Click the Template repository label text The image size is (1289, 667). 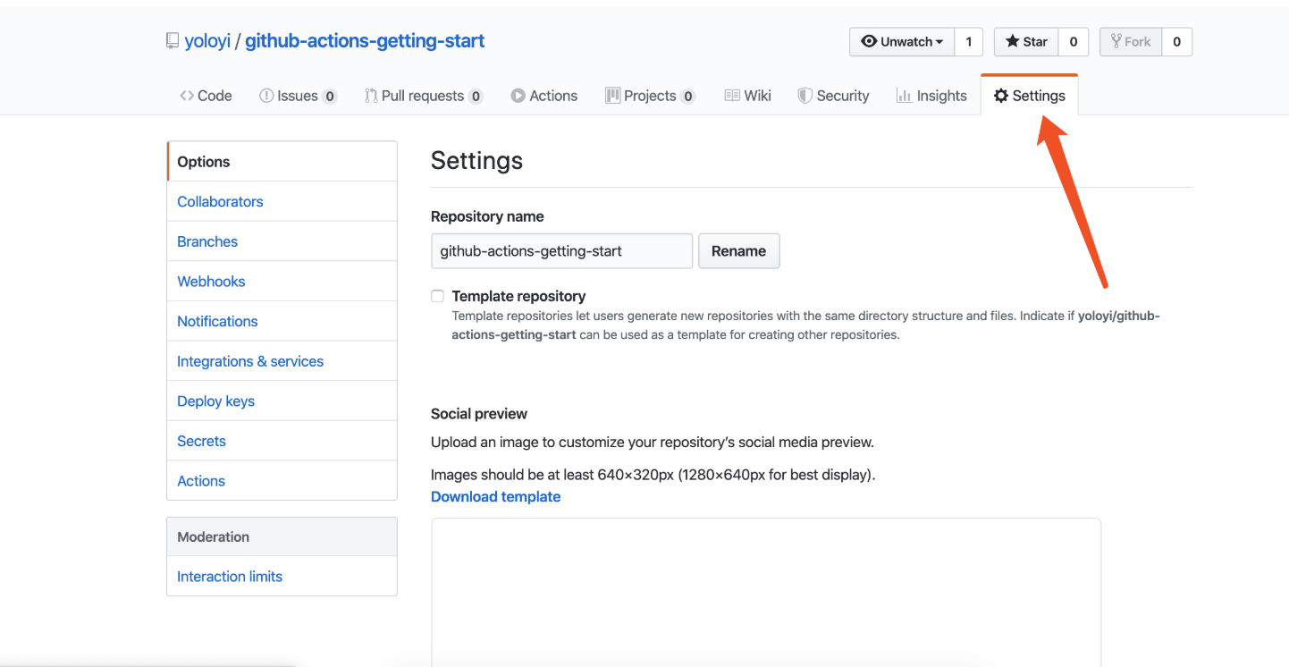(518, 296)
